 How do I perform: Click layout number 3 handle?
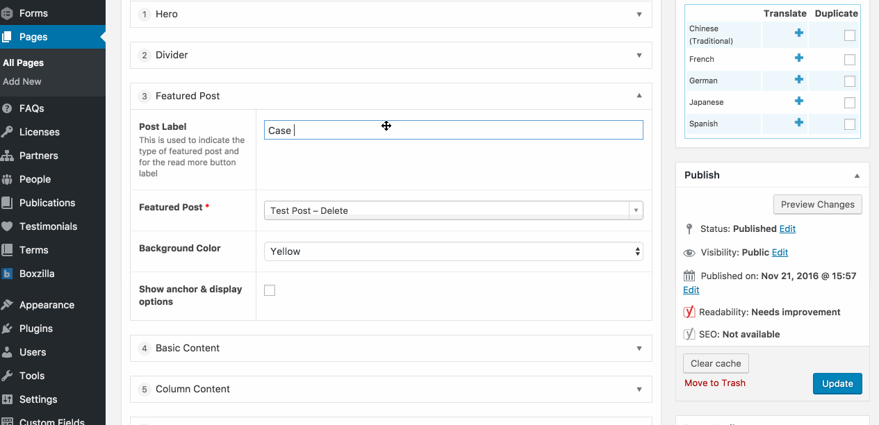pyautogui.click(x=145, y=96)
